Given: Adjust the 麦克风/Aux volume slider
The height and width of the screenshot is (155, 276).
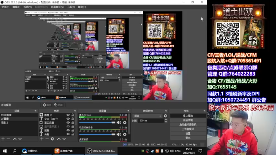Looking at the screenshot, I should click(97, 123).
